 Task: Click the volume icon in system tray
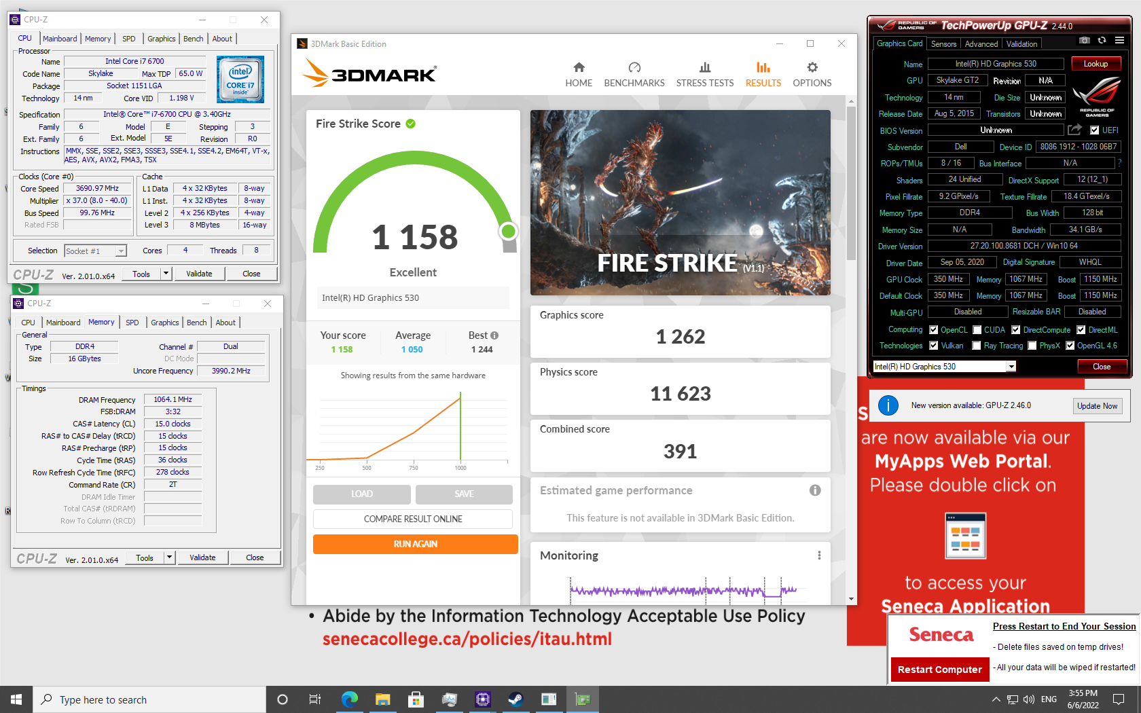[1029, 699]
